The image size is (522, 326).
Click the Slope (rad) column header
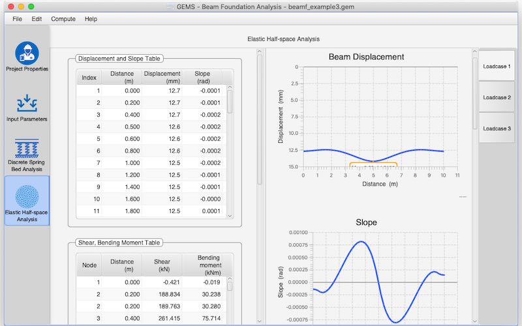[202, 77]
